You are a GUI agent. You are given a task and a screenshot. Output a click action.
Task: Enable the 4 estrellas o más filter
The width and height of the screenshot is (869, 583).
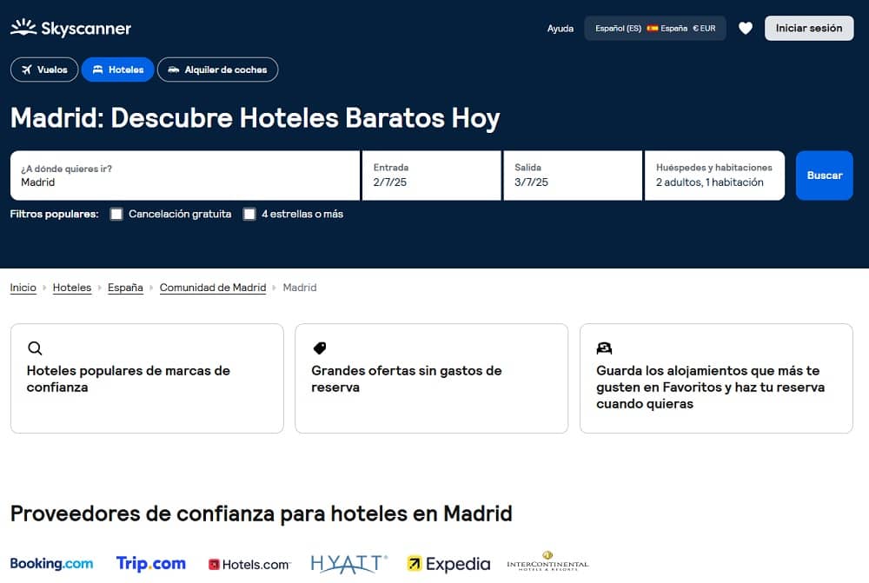(x=249, y=214)
